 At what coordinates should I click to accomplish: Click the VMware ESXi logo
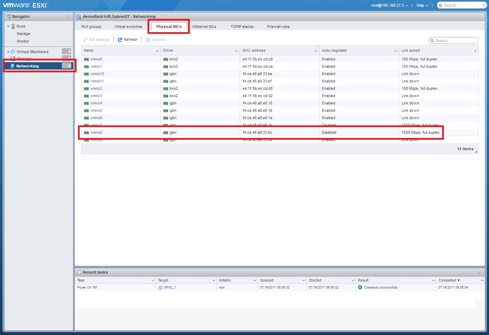(x=26, y=5)
